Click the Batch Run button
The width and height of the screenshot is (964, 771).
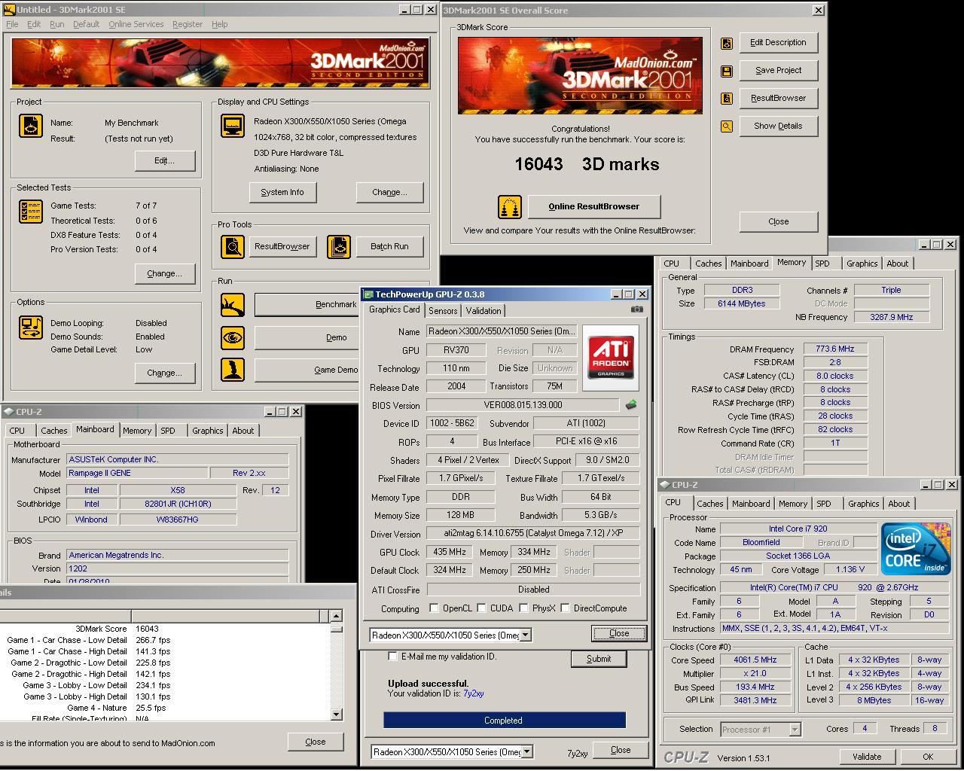[389, 246]
